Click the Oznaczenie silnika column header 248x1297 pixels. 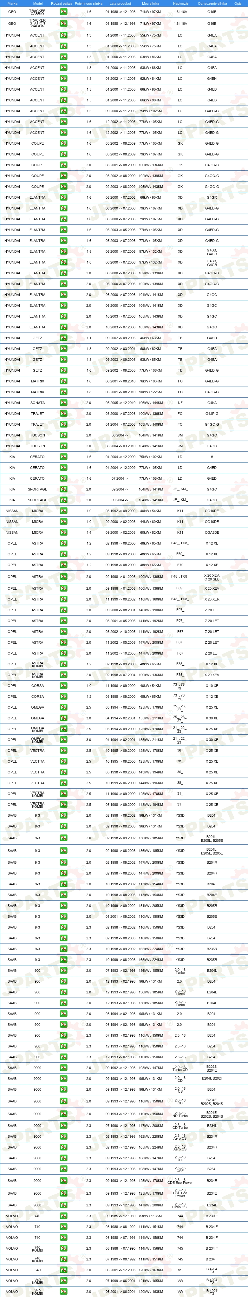pyautogui.click(x=212, y=3)
